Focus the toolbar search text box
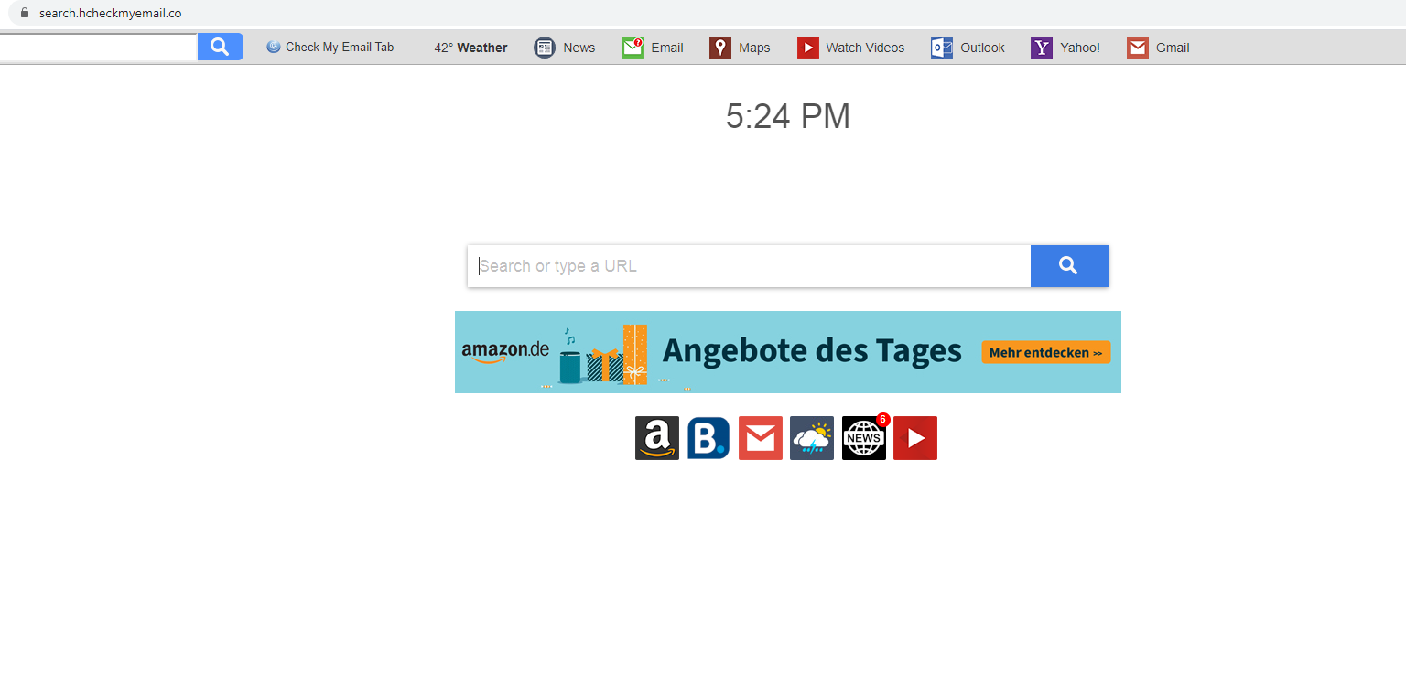1406x696 pixels. click(x=98, y=48)
